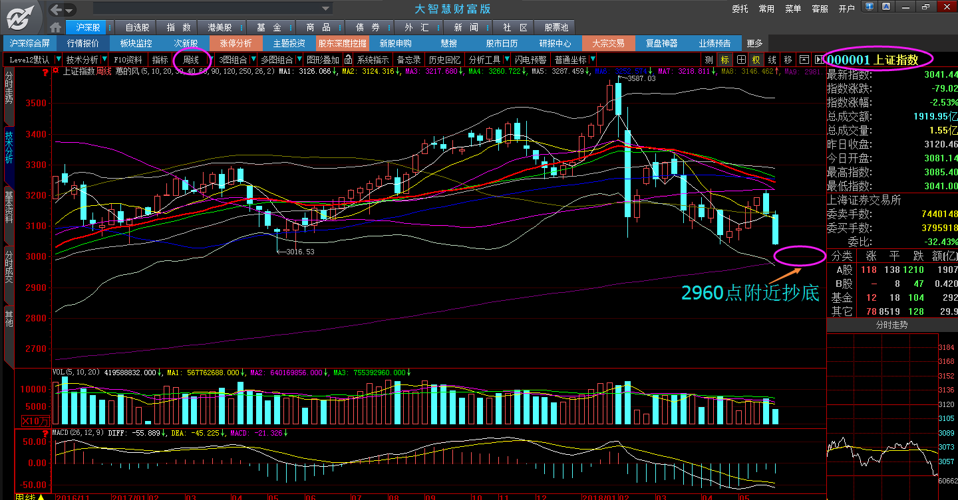Click the play-forward icon before 000001

coord(818,60)
